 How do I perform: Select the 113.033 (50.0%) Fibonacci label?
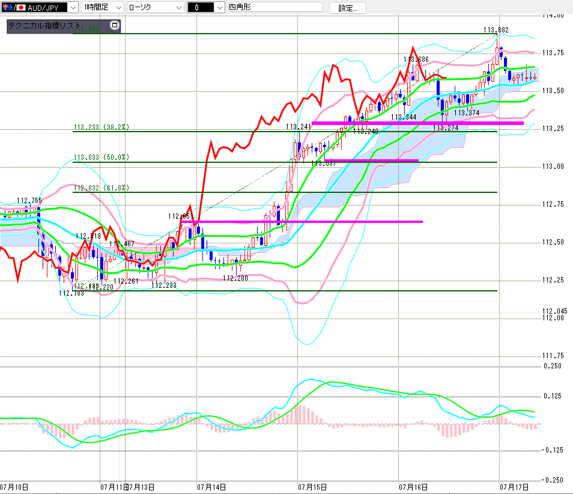pyautogui.click(x=102, y=157)
